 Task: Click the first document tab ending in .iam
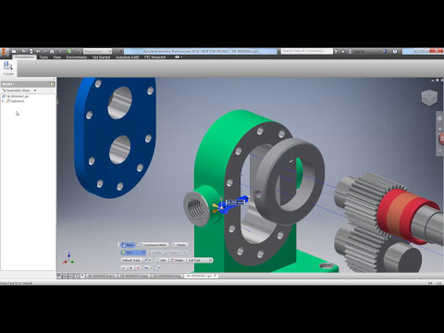pyautogui.click(x=101, y=276)
